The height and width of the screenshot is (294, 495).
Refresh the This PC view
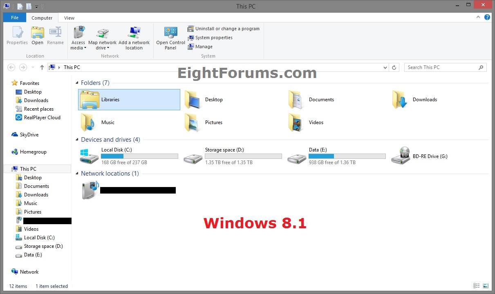coord(394,67)
